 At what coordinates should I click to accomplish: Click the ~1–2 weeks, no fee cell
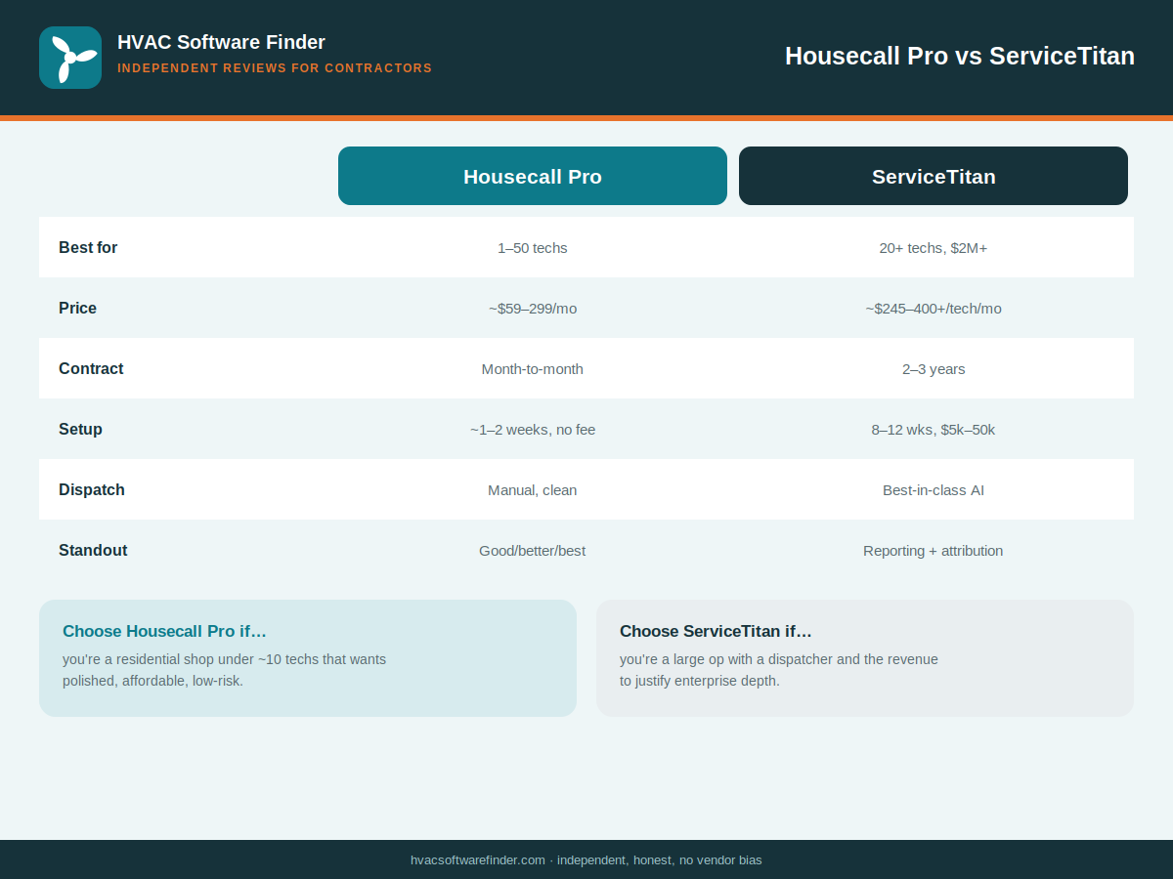(x=533, y=430)
